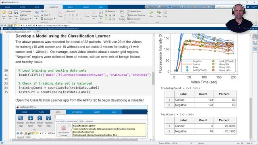Click the embedded Classification Learner screenshot
The height and width of the screenshot is (145, 258).
(x=82, y=122)
